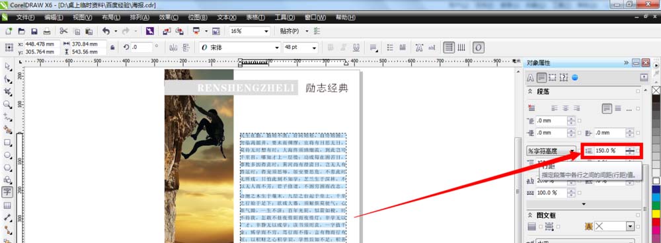This screenshot has height=243, width=661.
Task: Click the Welcome screen icon
Action: click(216, 32)
